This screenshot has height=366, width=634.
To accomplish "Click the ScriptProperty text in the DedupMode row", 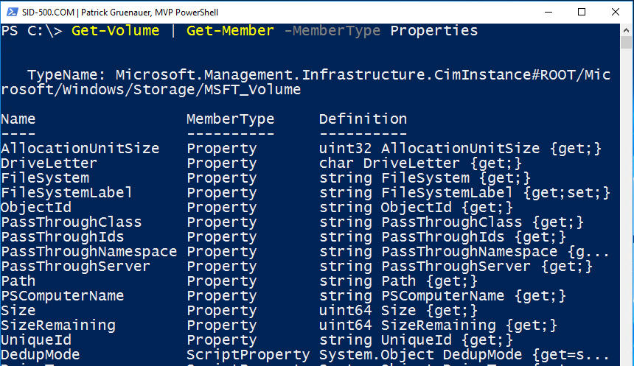I will click(248, 354).
